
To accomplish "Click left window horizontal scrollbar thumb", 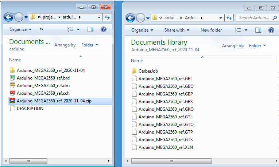I will (x=28, y=161).
